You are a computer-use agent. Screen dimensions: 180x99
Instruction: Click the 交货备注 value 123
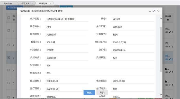click(x=115, y=58)
